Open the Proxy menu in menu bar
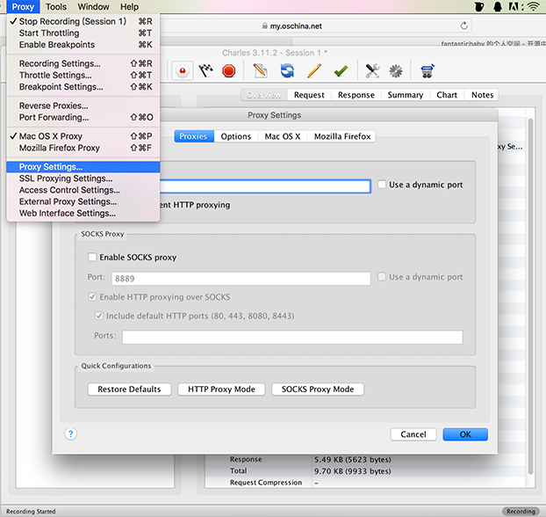 [x=23, y=7]
